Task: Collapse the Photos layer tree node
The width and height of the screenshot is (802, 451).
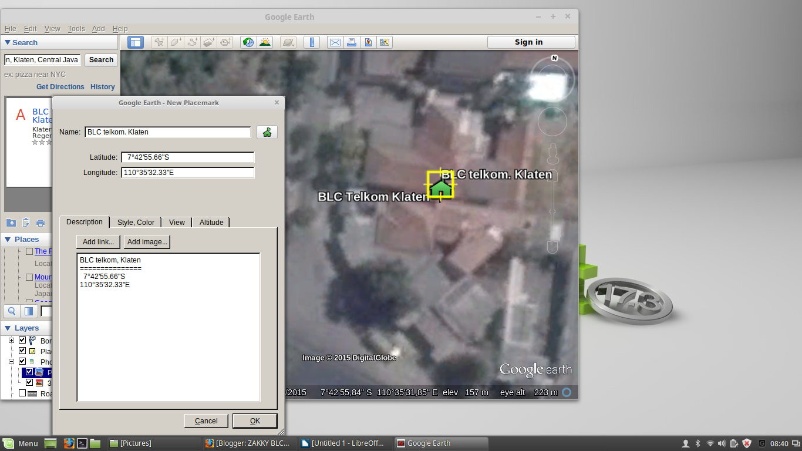Action: (x=11, y=362)
